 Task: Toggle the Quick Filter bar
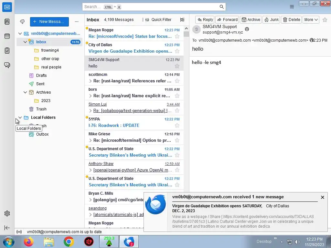pyautogui.click(x=158, y=20)
